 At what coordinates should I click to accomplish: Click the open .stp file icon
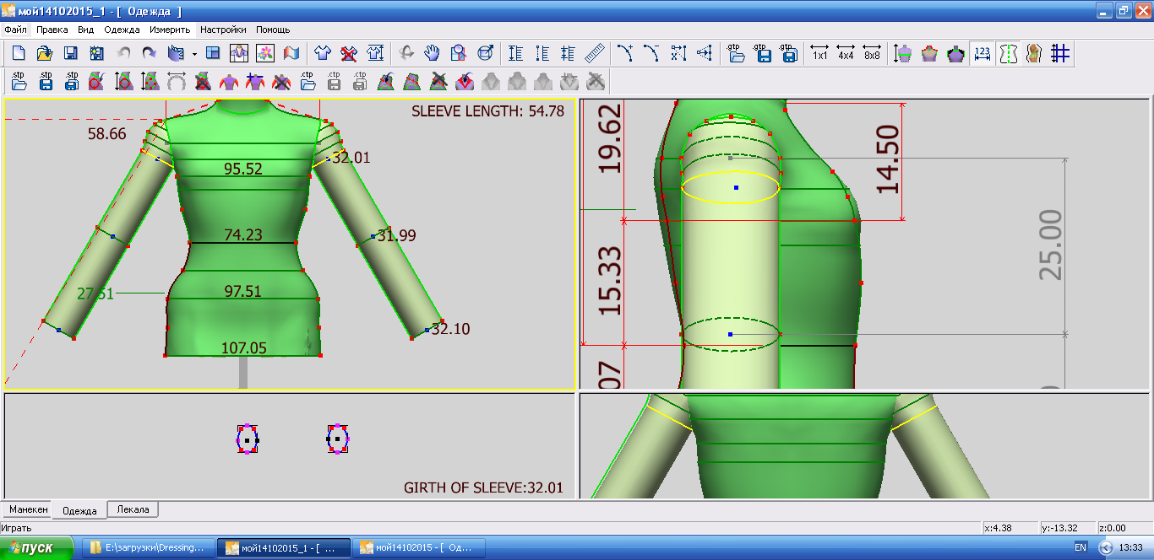pos(19,81)
